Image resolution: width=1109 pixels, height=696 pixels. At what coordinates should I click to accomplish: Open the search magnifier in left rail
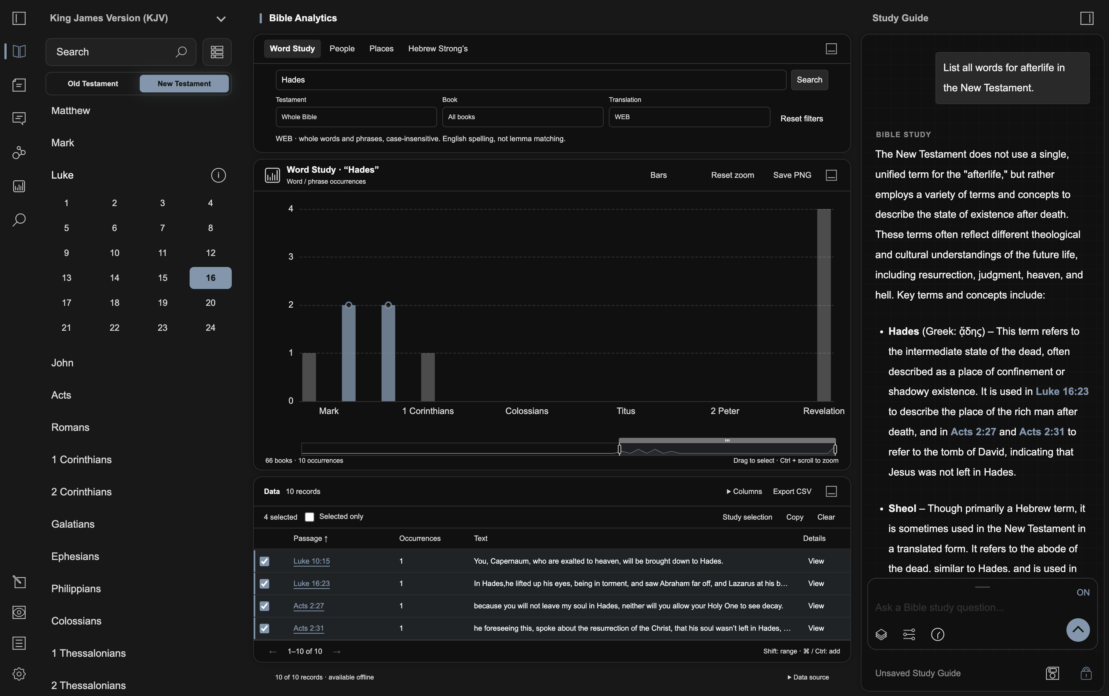coord(19,220)
